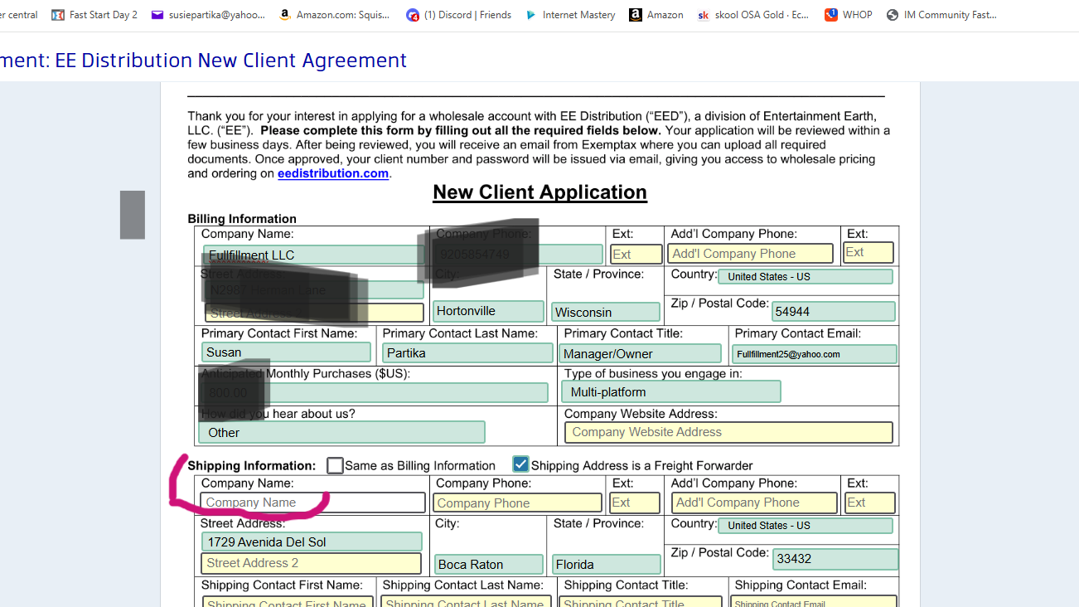Viewport: 1079px width, 607px height.
Task: Open the IM Community Fast bookmark
Action: click(x=941, y=15)
